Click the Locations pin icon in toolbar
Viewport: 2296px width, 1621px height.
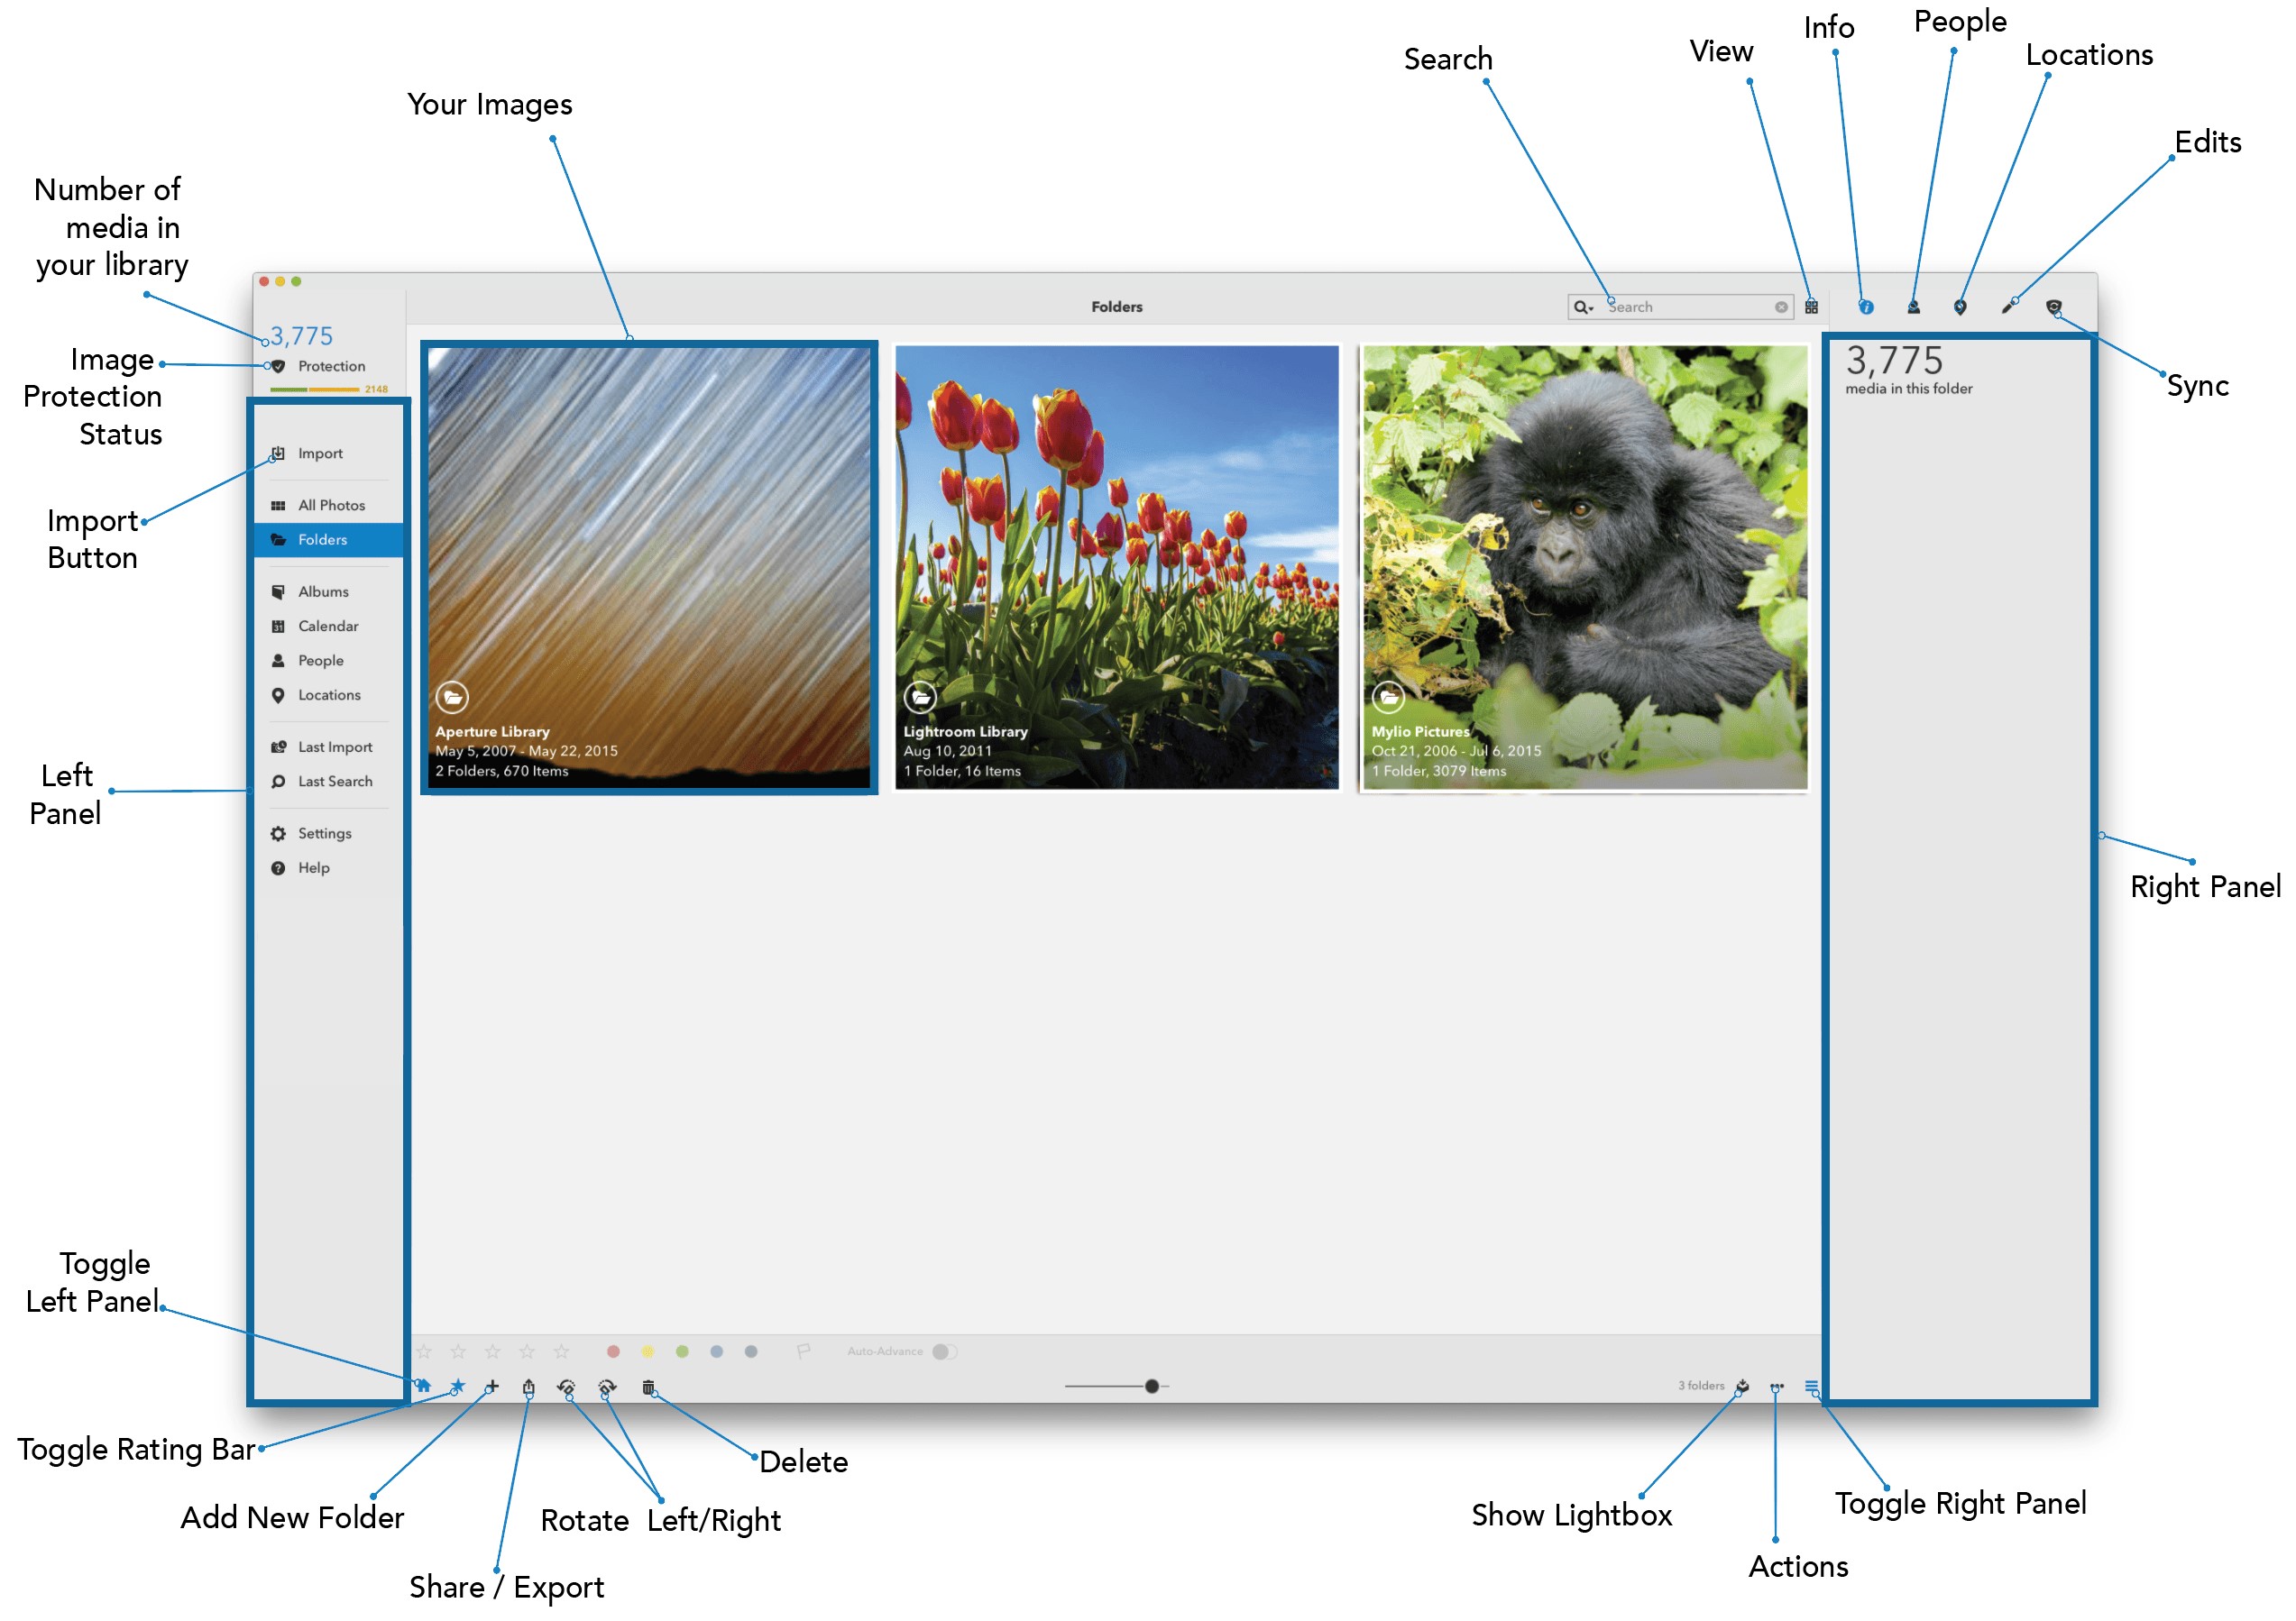coord(1960,307)
